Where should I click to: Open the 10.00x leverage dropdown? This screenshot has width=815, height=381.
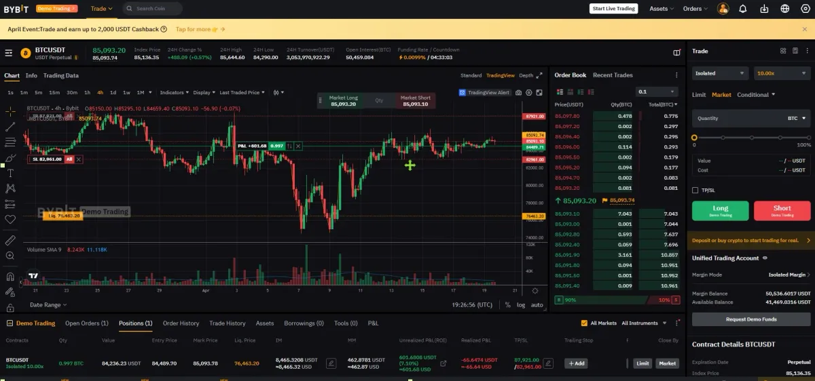coord(782,73)
